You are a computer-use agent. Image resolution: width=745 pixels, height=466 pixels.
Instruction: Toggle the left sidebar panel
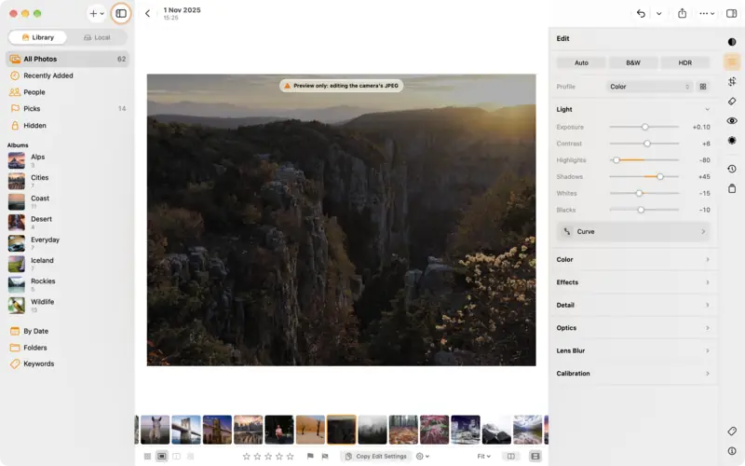point(121,13)
